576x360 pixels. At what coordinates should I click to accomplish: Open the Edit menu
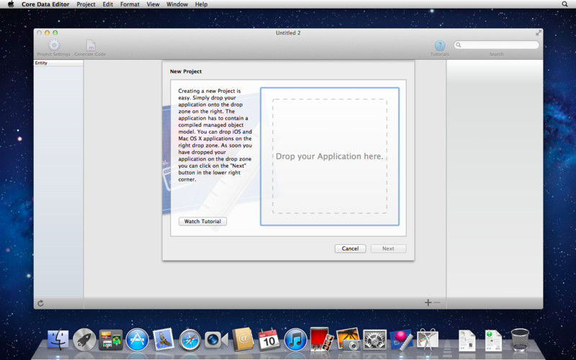pyautogui.click(x=107, y=4)
